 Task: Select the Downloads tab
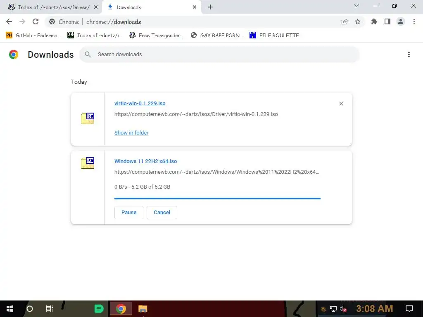tap(152, 7)
